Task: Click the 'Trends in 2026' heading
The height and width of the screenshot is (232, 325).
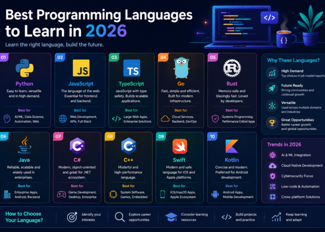Action: [284, 144]
